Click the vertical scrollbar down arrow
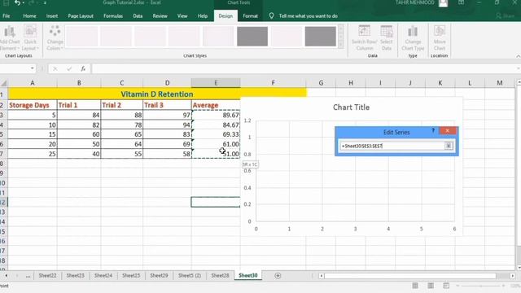Screen dimensions: 521x293 click(519, 268)
